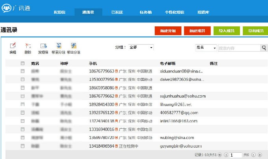Check the row with phone 18665958086
This screenshot has width=268, height=159.
click(22, 88)
